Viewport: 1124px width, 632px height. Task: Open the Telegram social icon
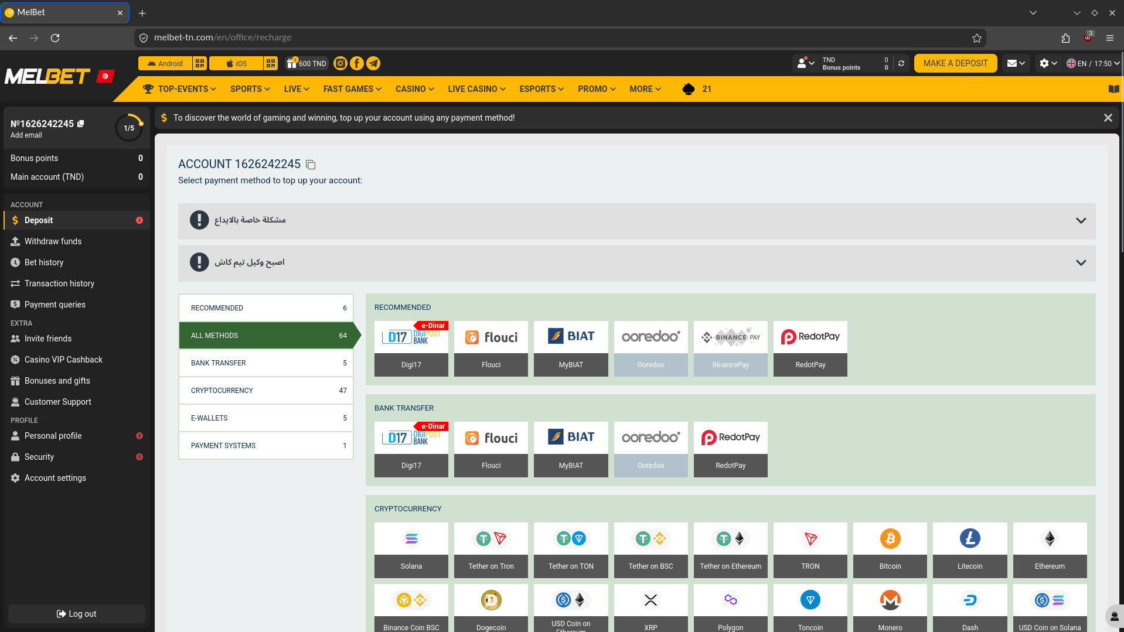pos(373,63)
